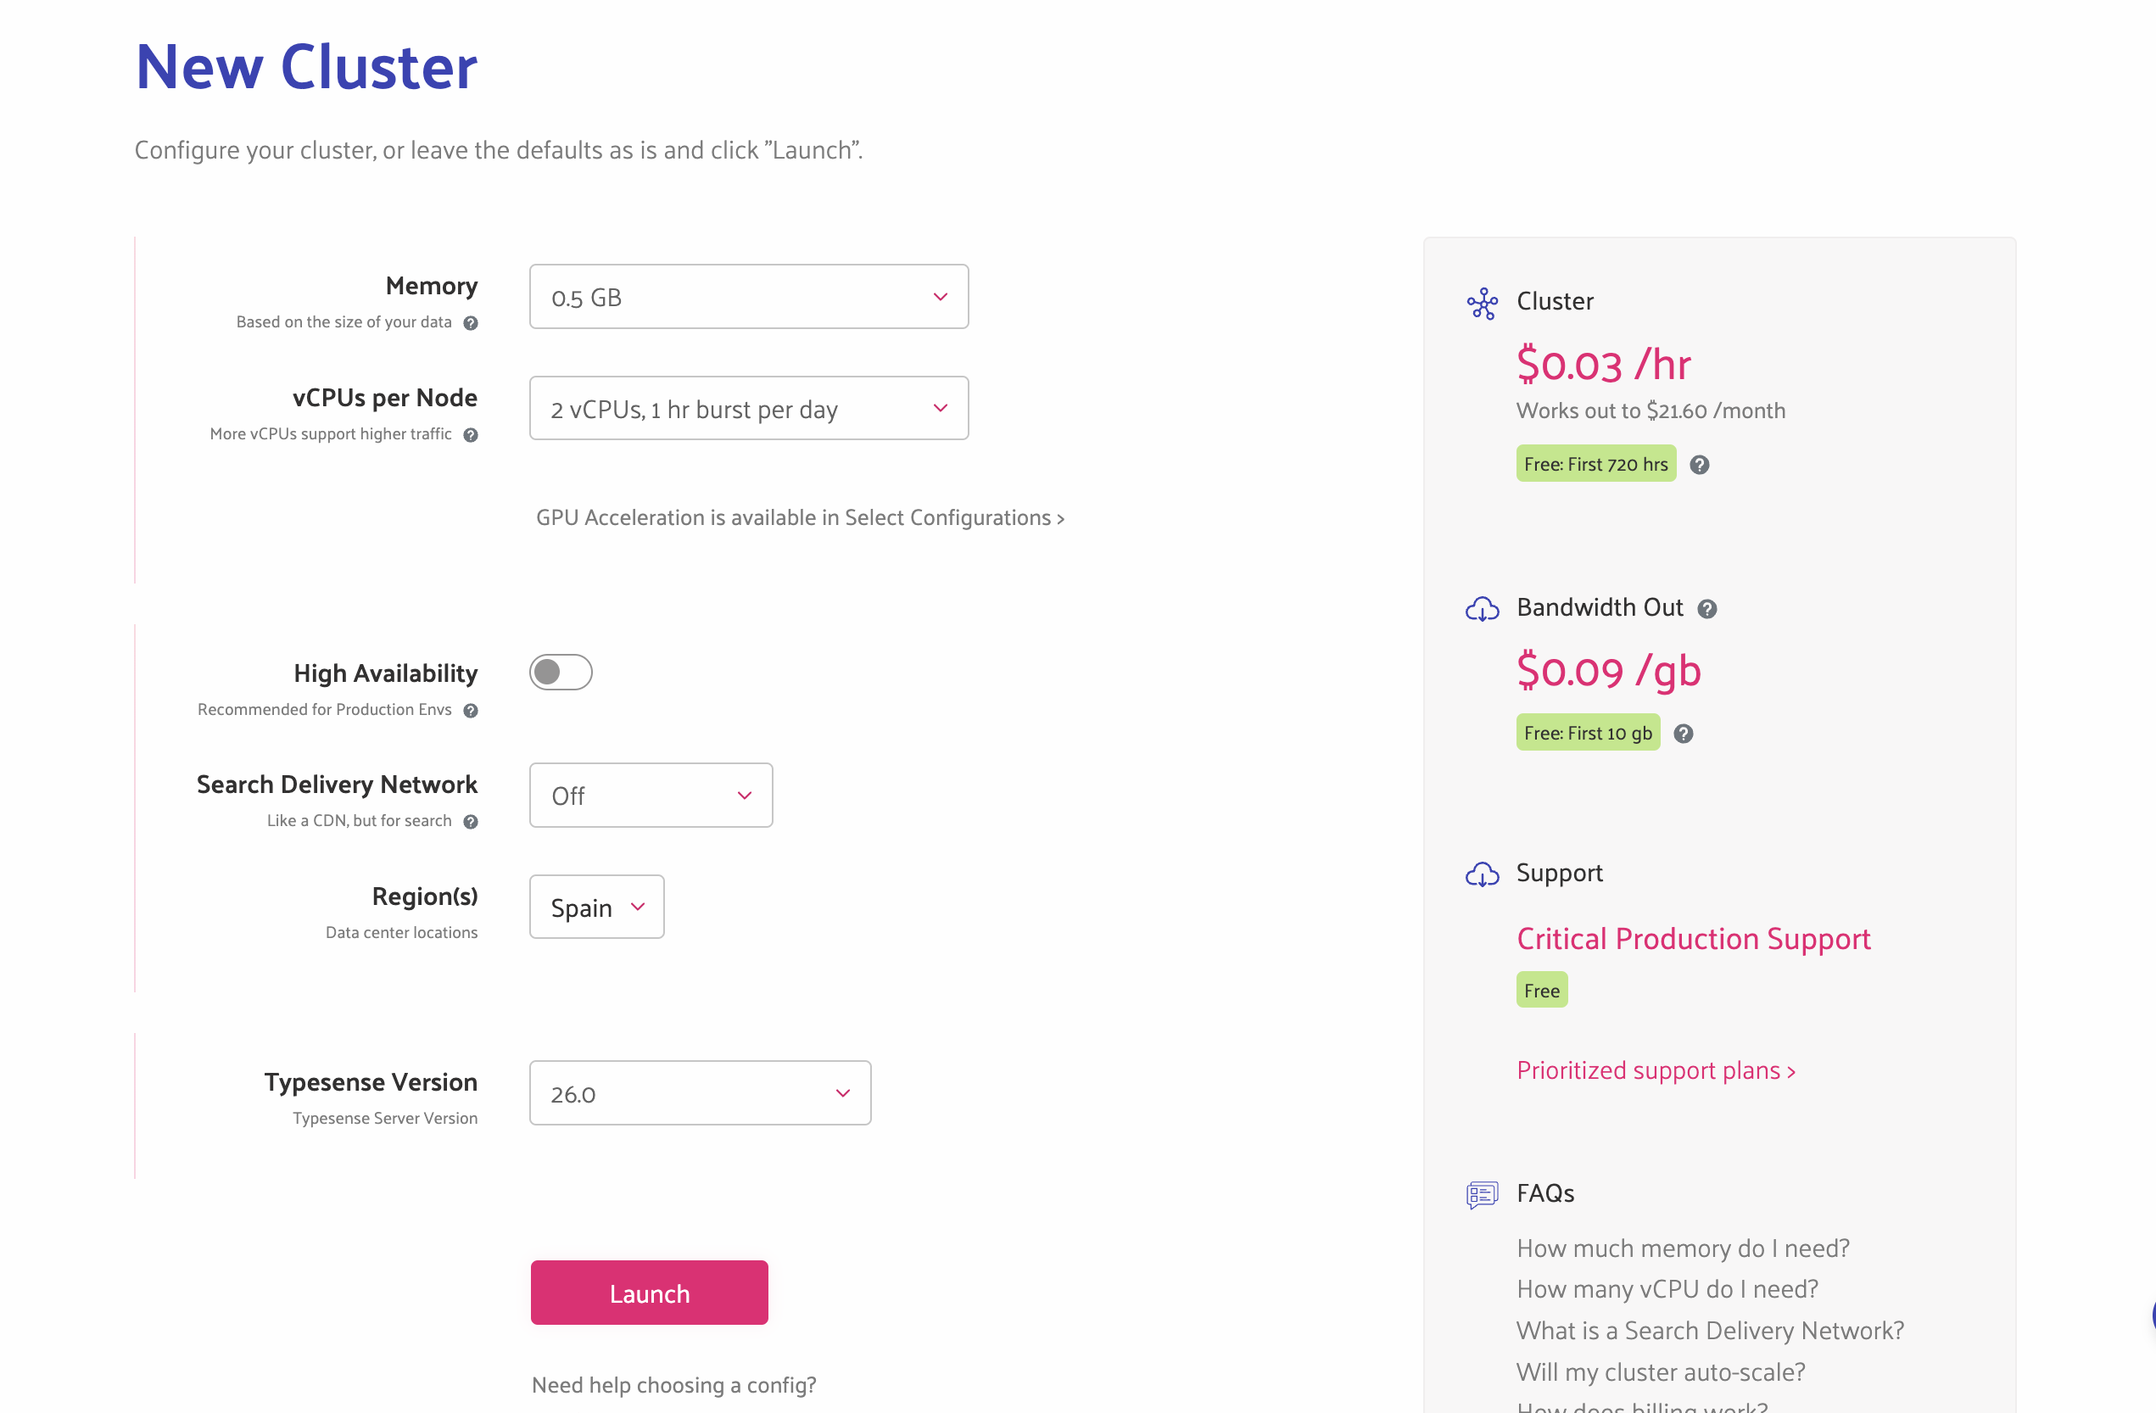Click the FAQs chat icon

[1482, 1195]
